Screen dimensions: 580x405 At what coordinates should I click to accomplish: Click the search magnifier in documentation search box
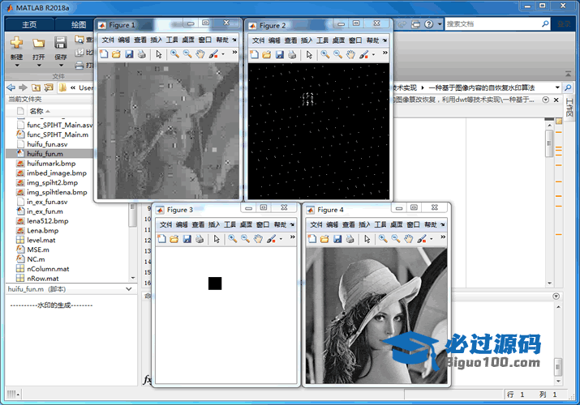point(545,24)
